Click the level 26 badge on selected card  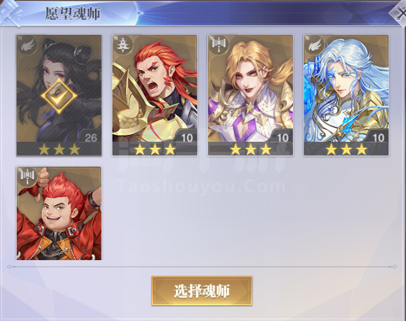[90, 137]
